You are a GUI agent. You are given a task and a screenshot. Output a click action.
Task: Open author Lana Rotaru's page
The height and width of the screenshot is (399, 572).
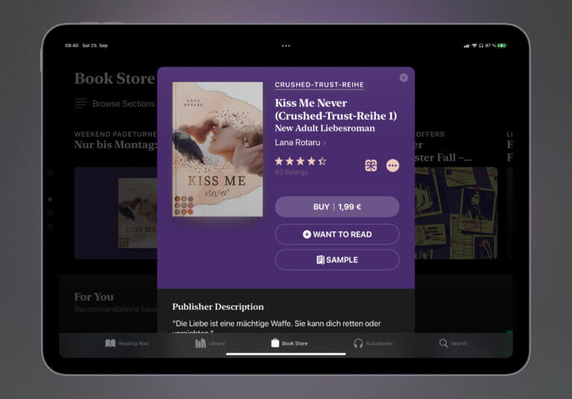pyautogui.click(x=300, y=143)
